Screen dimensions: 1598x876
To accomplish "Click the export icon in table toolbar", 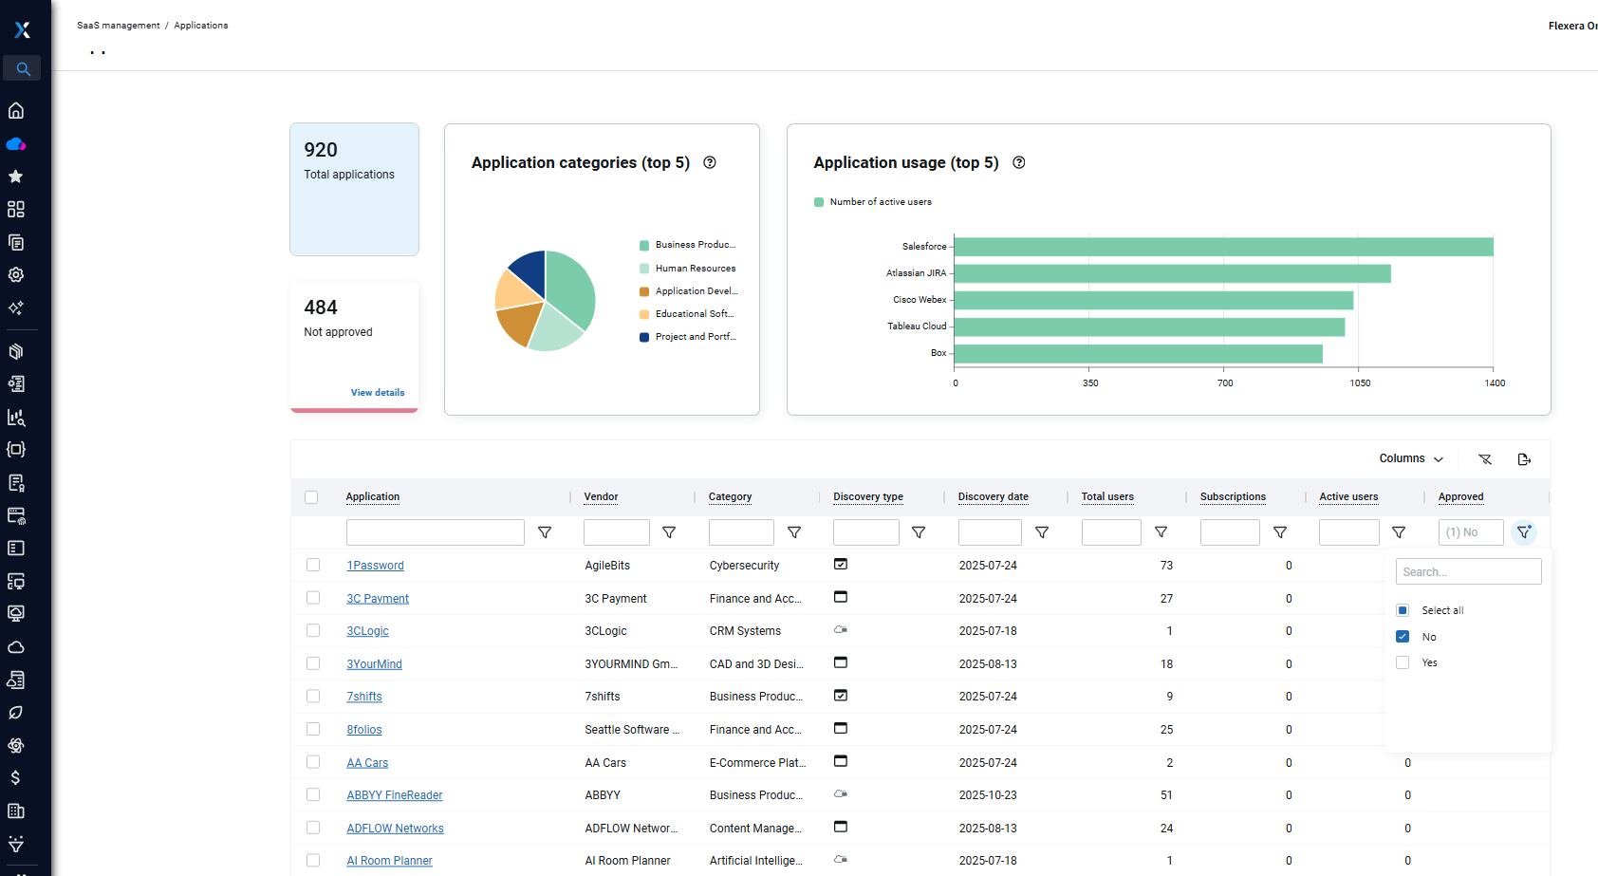I will [x=1524, y=459].
